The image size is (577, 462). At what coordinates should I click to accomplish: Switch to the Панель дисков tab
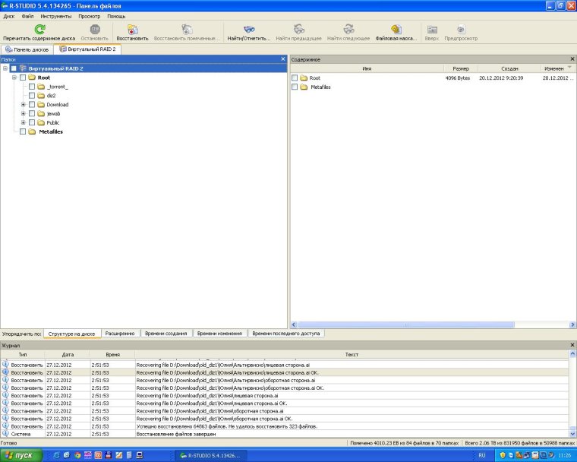(27, 49)
